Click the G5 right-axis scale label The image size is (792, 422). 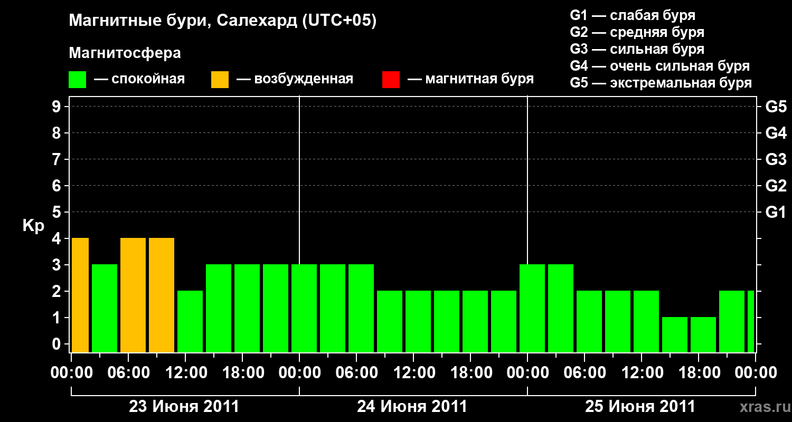[776, 107]
